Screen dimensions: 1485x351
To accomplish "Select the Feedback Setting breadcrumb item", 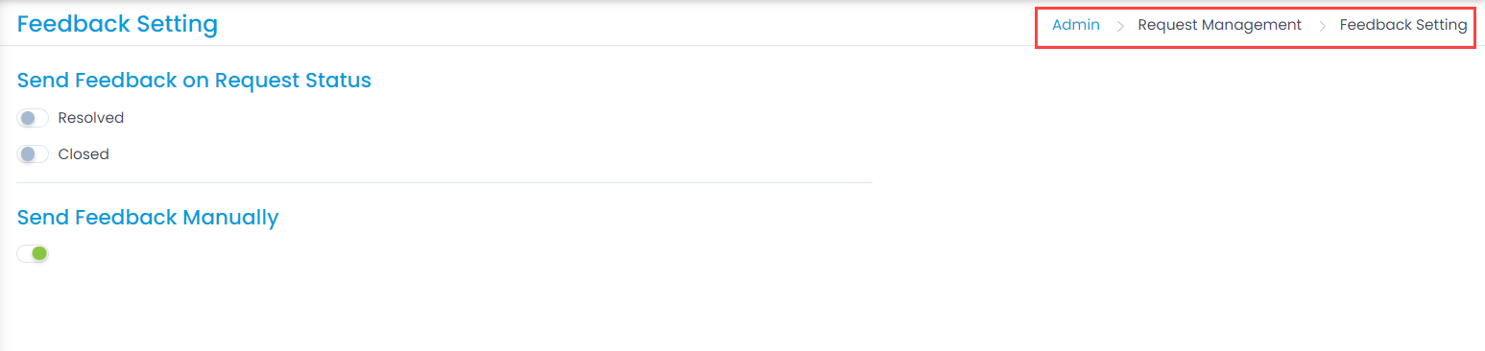I will [x=1403, y=25].
